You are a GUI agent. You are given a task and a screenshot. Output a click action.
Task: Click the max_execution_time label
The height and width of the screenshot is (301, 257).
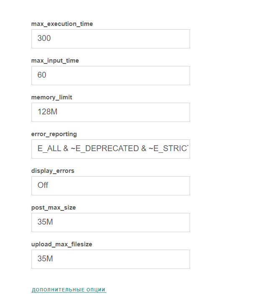point(62,24)
